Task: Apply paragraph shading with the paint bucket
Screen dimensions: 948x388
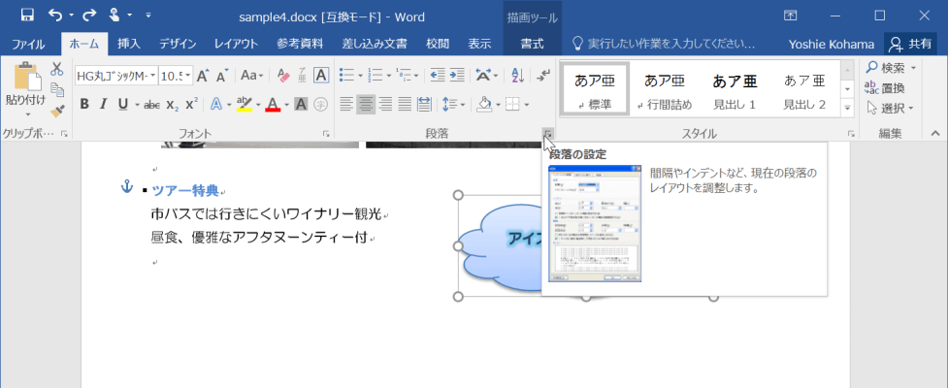Action: click(483, 105)
